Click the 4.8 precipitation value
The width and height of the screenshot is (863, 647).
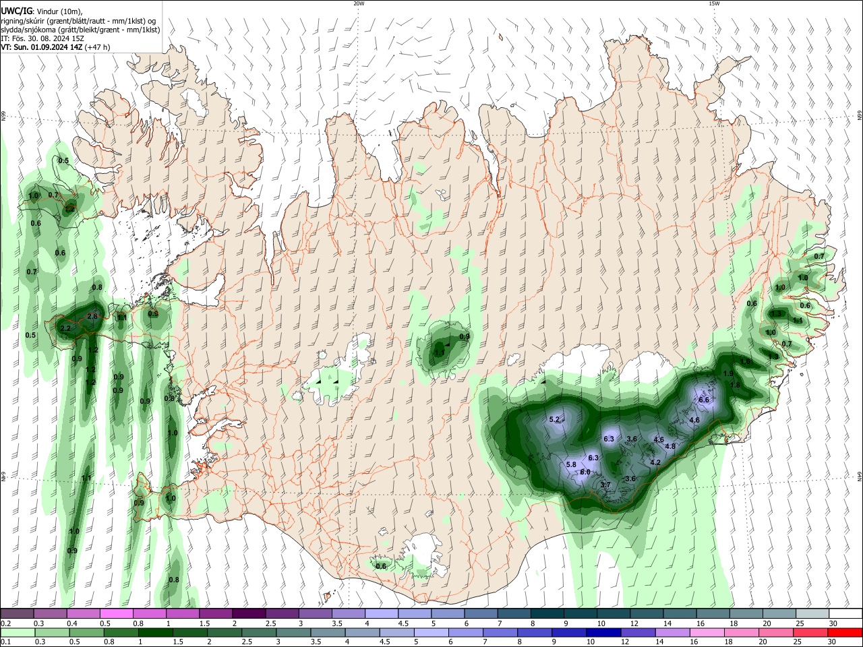point(670,446)
